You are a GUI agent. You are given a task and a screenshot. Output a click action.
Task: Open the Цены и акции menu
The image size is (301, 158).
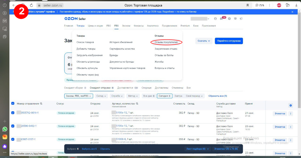pyautogui.click(x=95, y=26)
